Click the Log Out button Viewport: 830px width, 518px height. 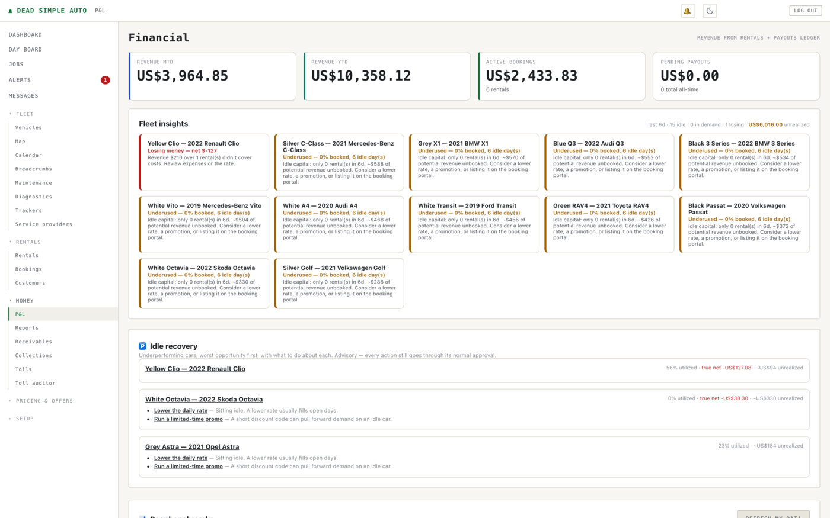[806, 11]
